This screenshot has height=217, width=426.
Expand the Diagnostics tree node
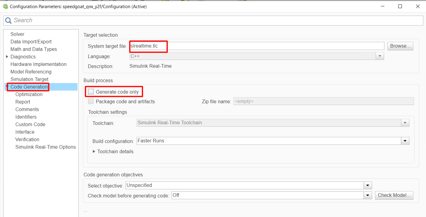[x=7, y=57]
